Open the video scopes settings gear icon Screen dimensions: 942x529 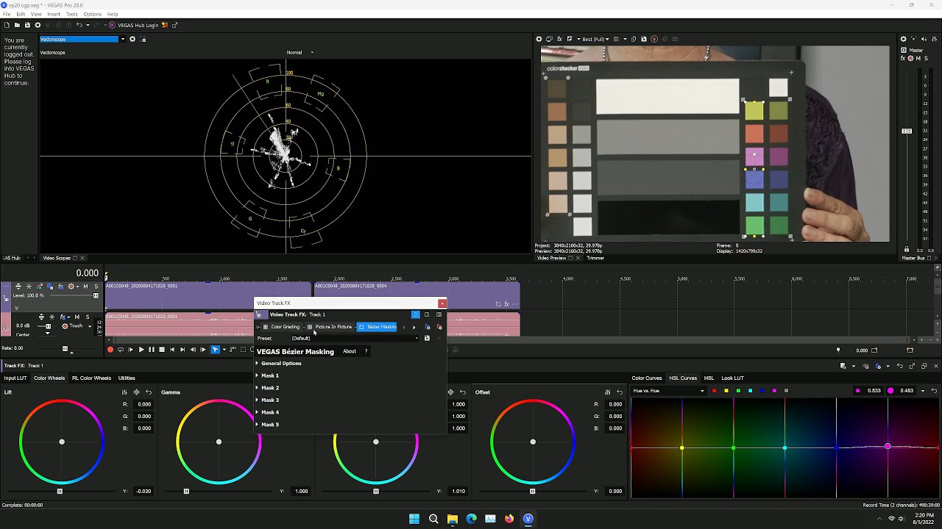click(x=133, y=39)
